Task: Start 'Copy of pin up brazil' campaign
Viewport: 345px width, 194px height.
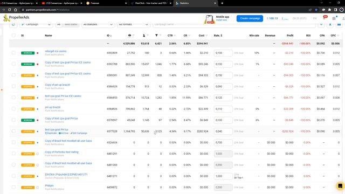Action: (x=38, y=87)
